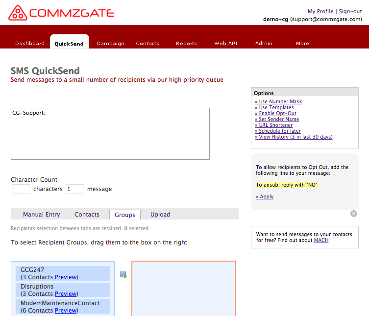Open the Contacts navigation tab

(x=148, y=43)
